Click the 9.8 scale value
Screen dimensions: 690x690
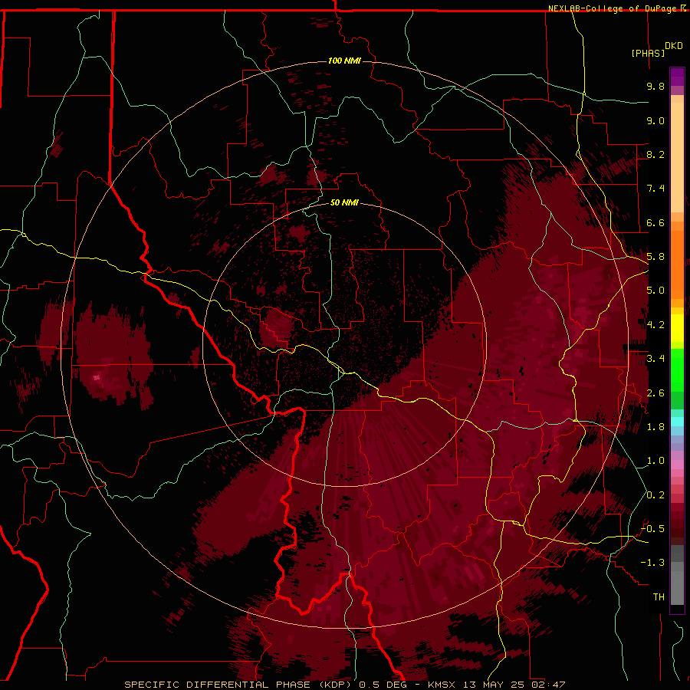point(655,86)
